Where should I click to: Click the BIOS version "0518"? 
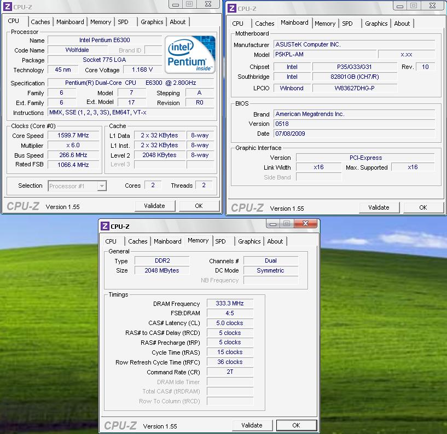[355, 124]
